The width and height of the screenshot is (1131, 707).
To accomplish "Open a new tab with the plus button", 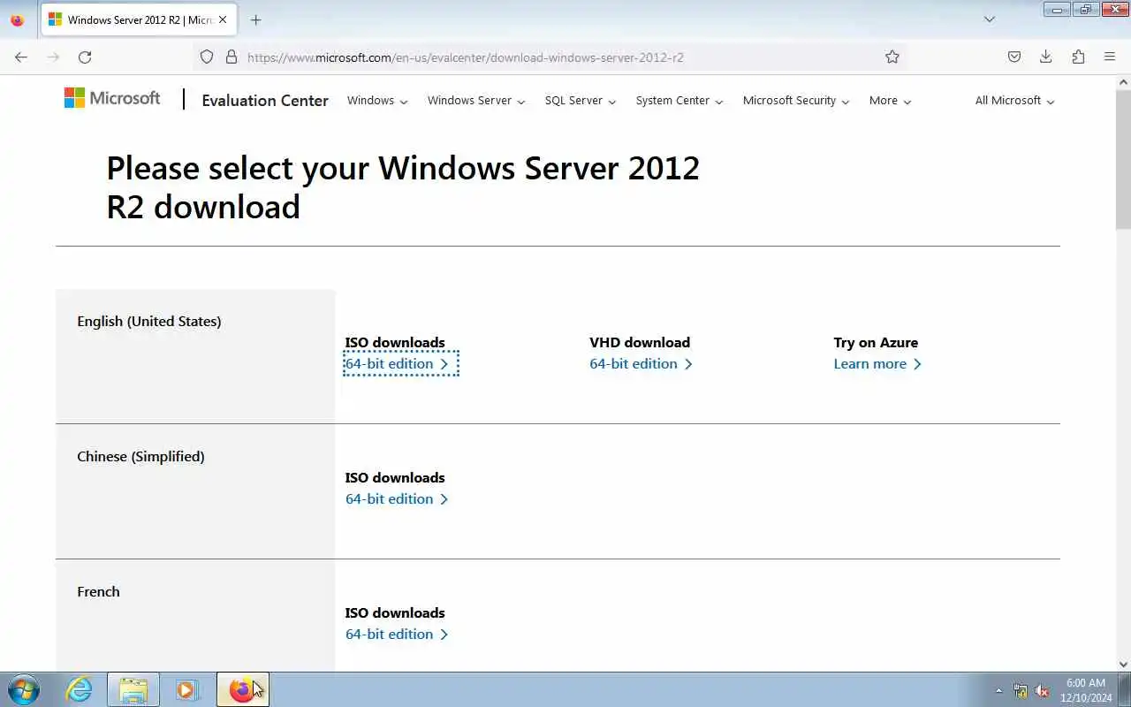I will (255, 19).
